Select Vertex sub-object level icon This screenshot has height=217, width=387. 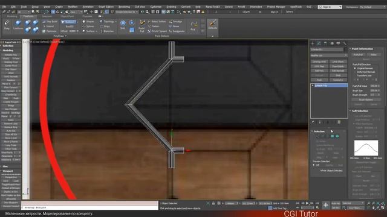317,136
